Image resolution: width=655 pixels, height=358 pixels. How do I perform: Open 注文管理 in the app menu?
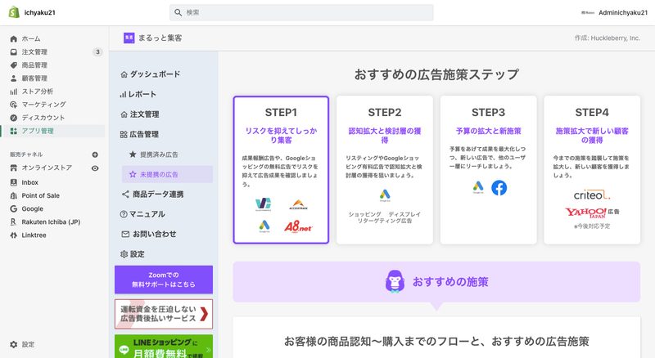(x=140, y=114)
